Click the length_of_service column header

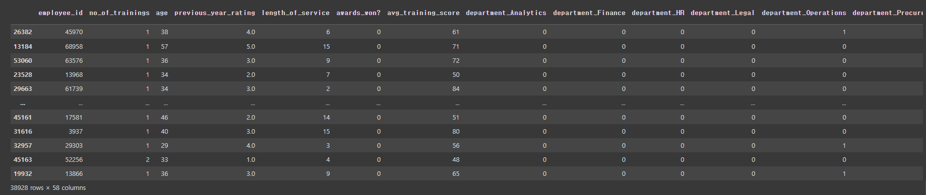tap(296, 13)
